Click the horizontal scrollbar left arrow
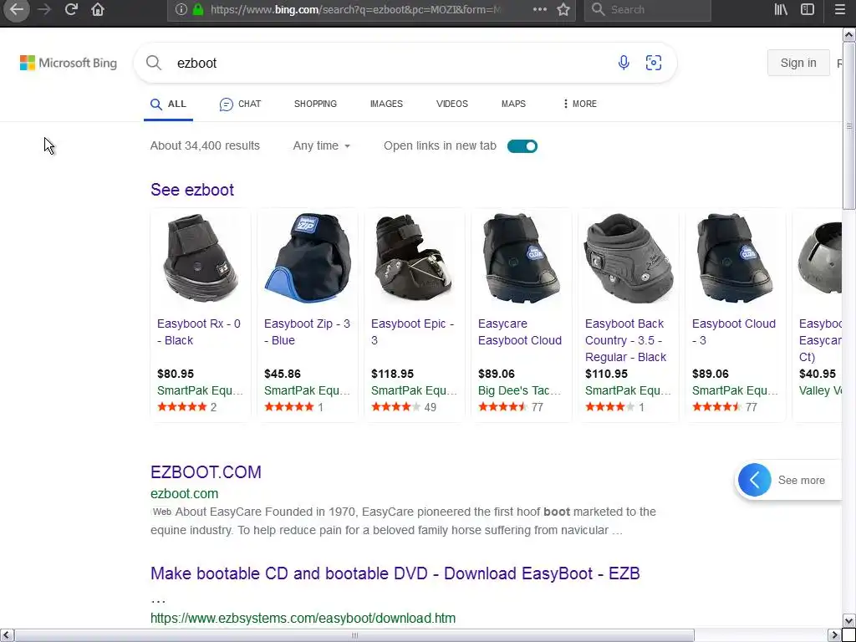 7,635
